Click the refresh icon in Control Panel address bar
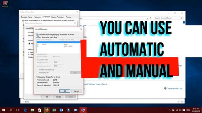The width and height of the screenshot is (202, 113). [x=150, y=18]
